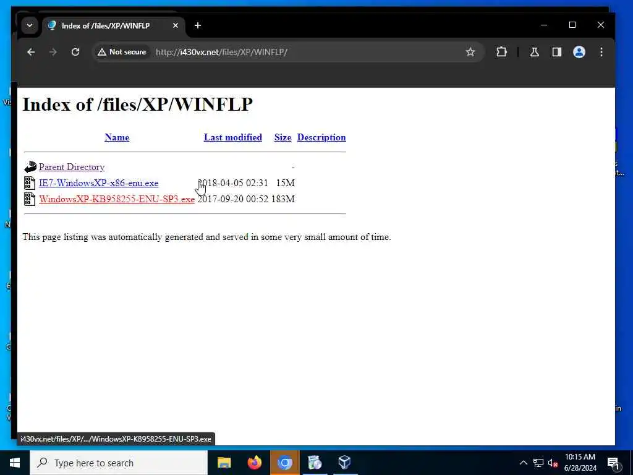Open File Explorer from the taskbar
The width and height of the screenshot is (633, 475).
pyautogui.click(x=224, y=463)
